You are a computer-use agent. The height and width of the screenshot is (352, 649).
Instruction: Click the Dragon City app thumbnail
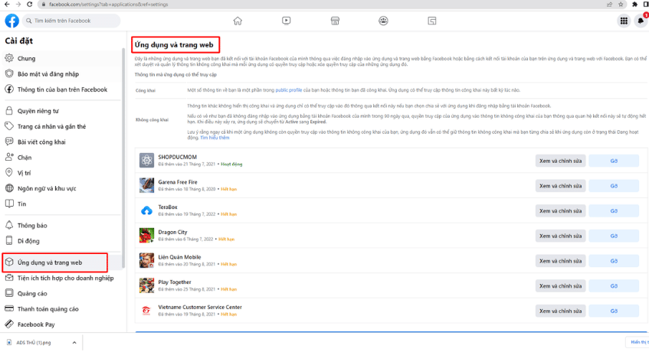coord(146,236)
